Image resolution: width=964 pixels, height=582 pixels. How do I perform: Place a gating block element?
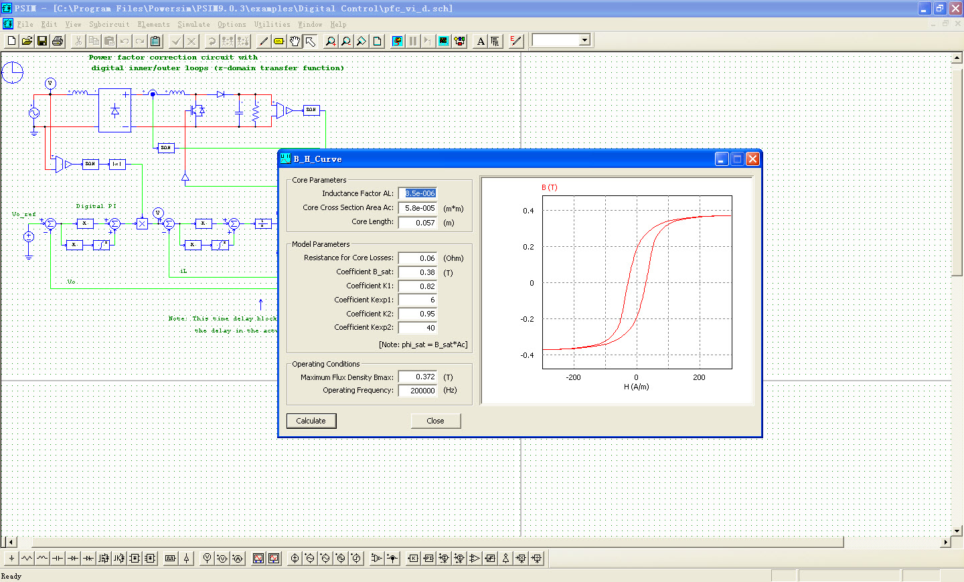[x=171, y=558]
